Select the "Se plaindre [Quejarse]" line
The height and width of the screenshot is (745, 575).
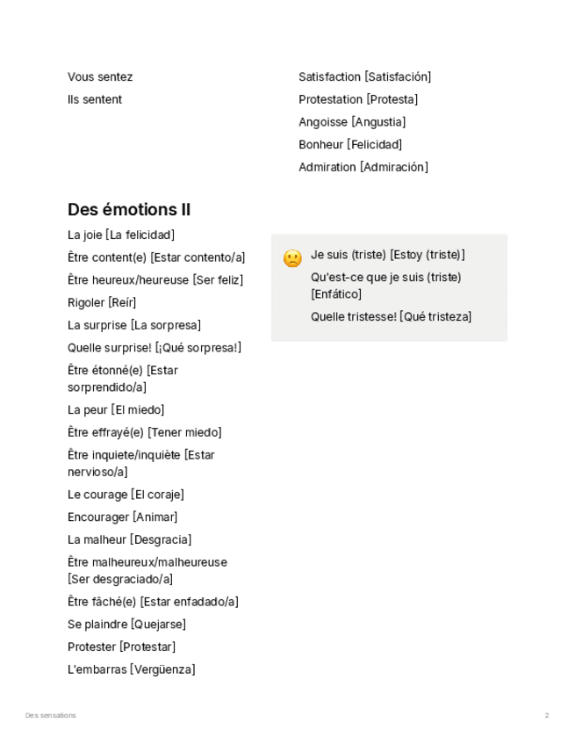(126, 625)
